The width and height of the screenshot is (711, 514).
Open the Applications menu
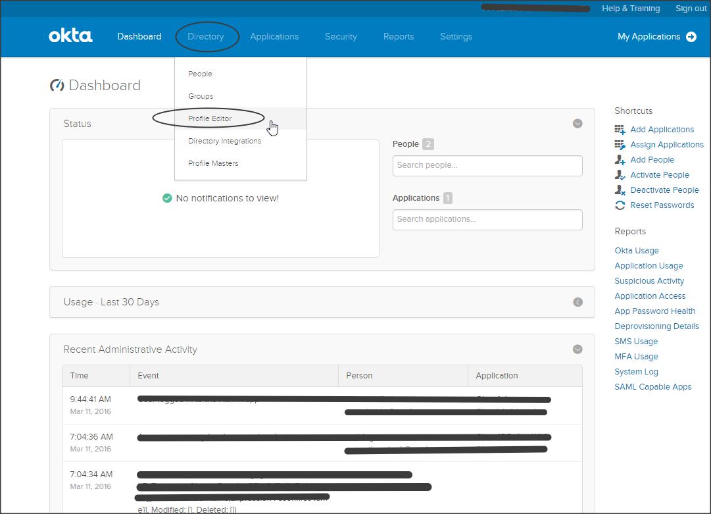coord(274,36)
